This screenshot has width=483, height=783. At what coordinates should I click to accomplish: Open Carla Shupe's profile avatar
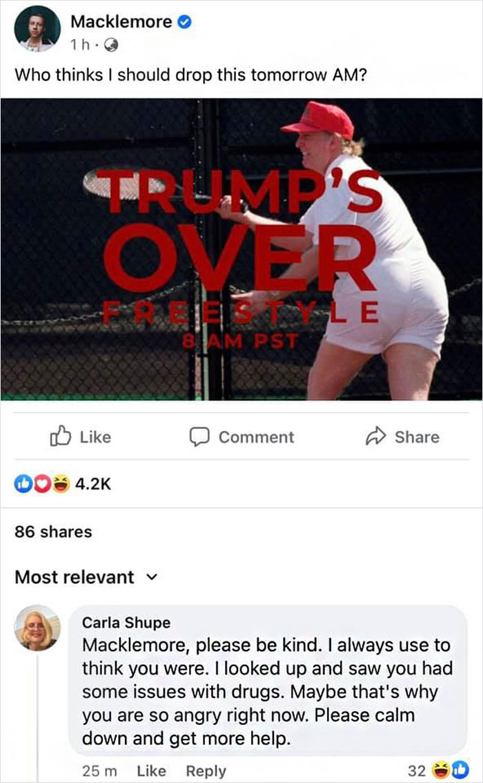37,628
